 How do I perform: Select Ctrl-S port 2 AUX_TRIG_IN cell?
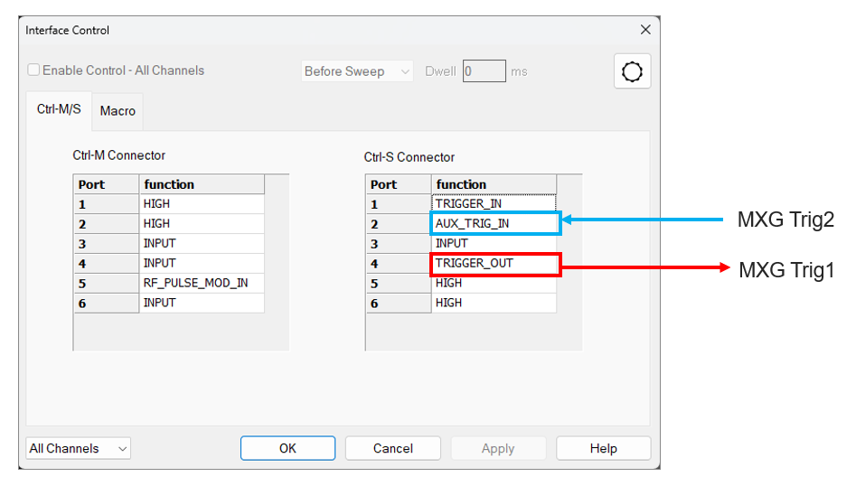(x=494, y=224)
